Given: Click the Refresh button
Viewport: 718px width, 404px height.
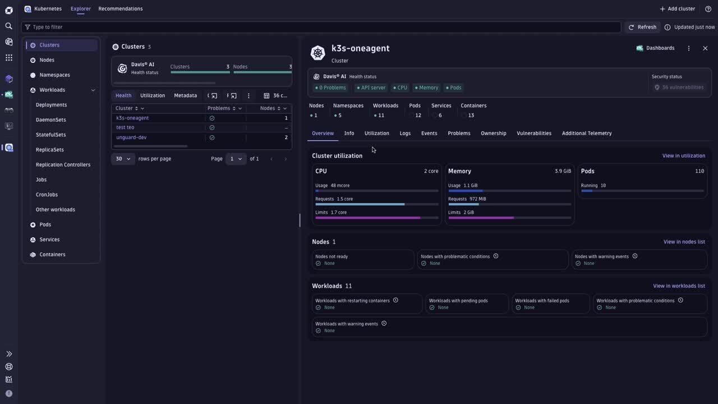Looking at the screenshot, I should point(642,27).
